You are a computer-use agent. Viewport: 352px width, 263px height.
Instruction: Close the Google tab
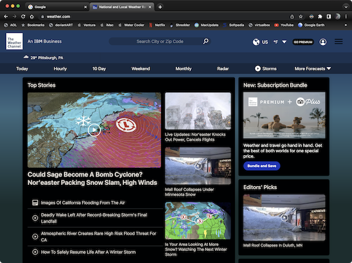(85, 7)
